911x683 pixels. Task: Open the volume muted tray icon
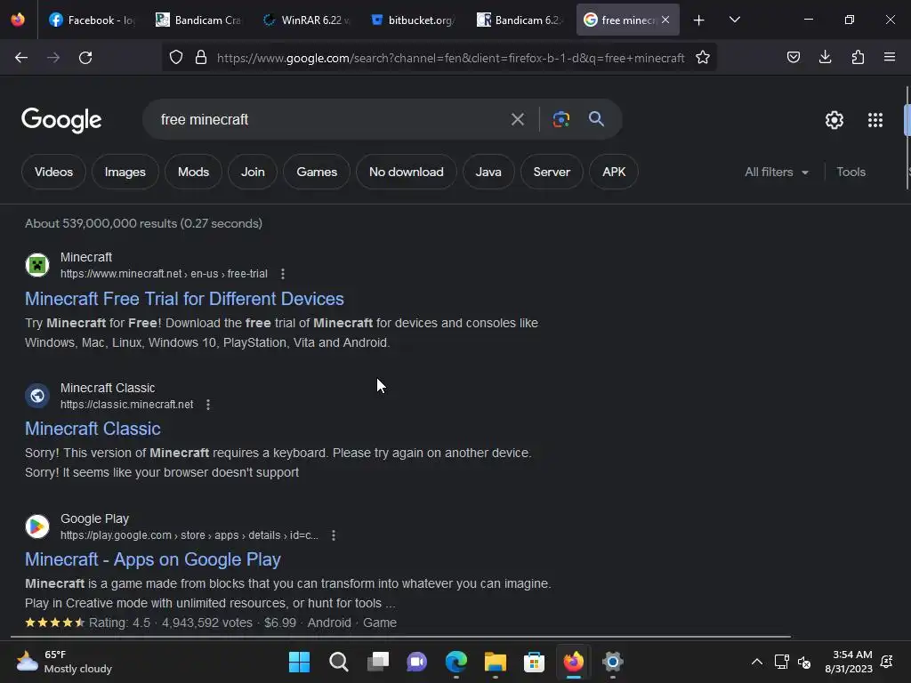pyautogui.click(x=804, y=662)
